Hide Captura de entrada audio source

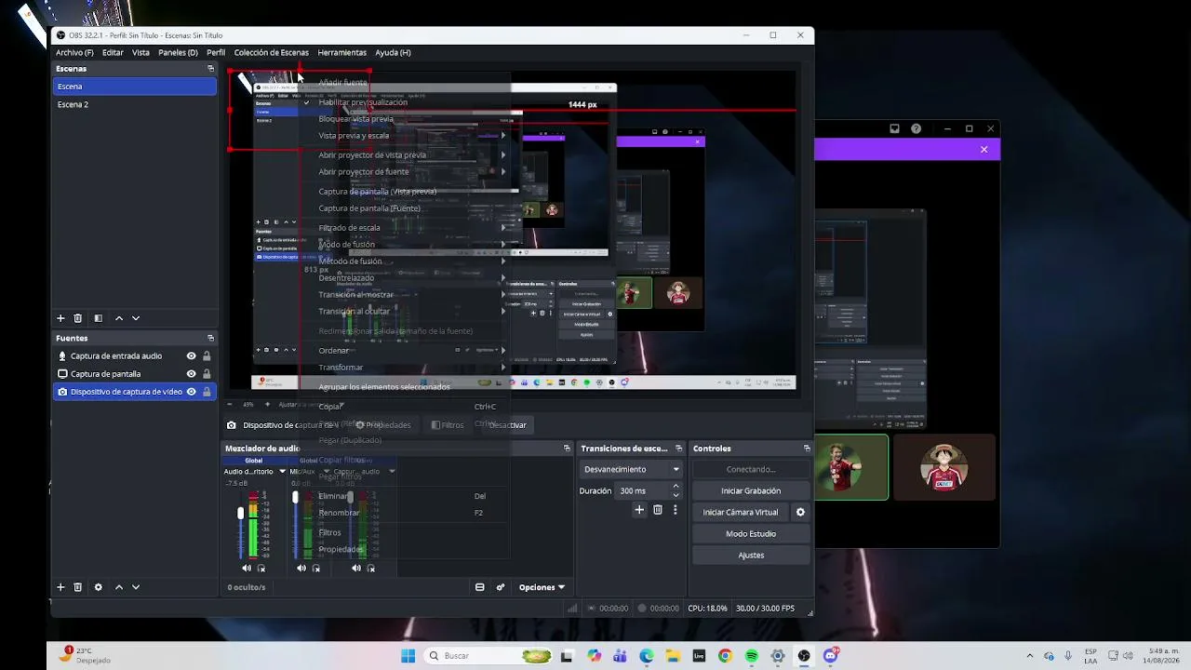(191, 356)
